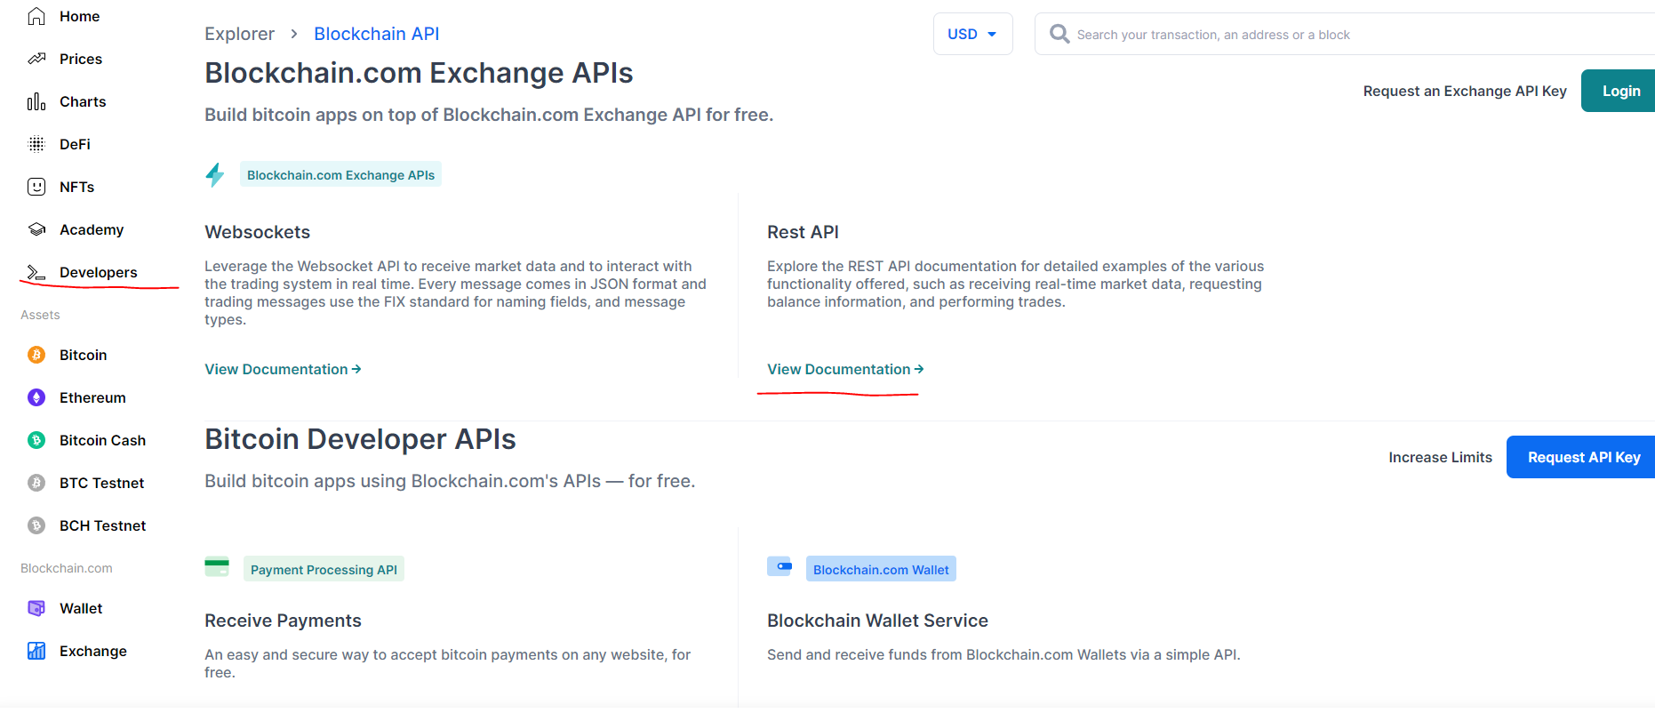Click the Blockchain Wallet Service heading
This screenshot has width=1655, height=721.
(x=877, y=621)
